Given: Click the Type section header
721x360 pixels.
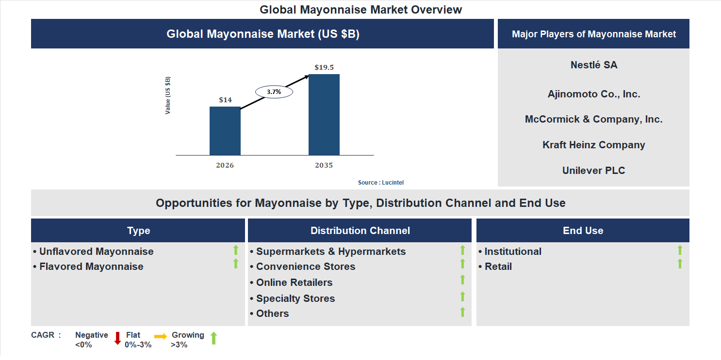Looking at the screenshot, I should point(138,230).
